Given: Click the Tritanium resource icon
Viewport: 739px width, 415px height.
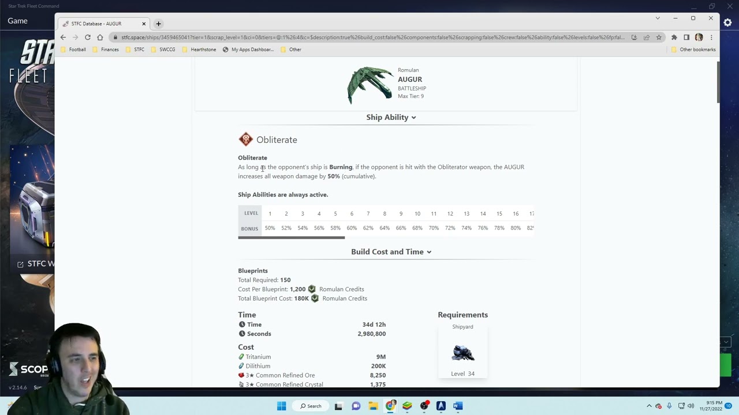Looking at the screenshot, I should (x=241, y=357).
